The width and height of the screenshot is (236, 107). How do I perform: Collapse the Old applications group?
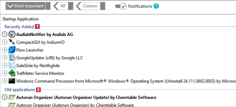click(20, 90)
